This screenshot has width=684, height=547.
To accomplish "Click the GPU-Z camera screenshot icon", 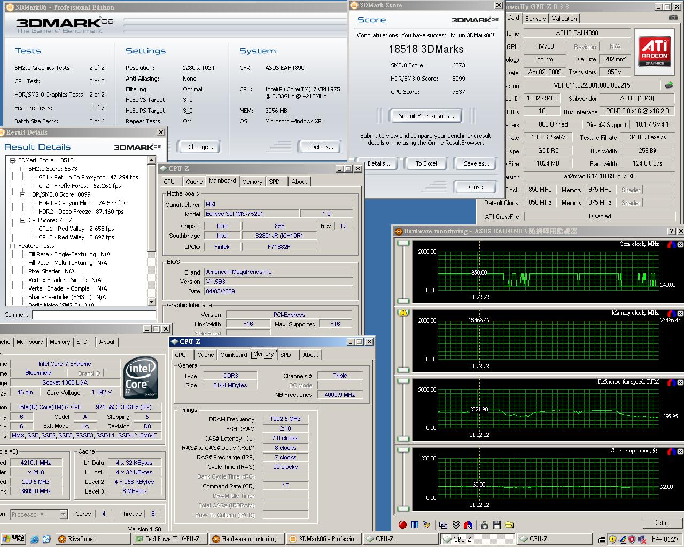I will tap(673, 18).
